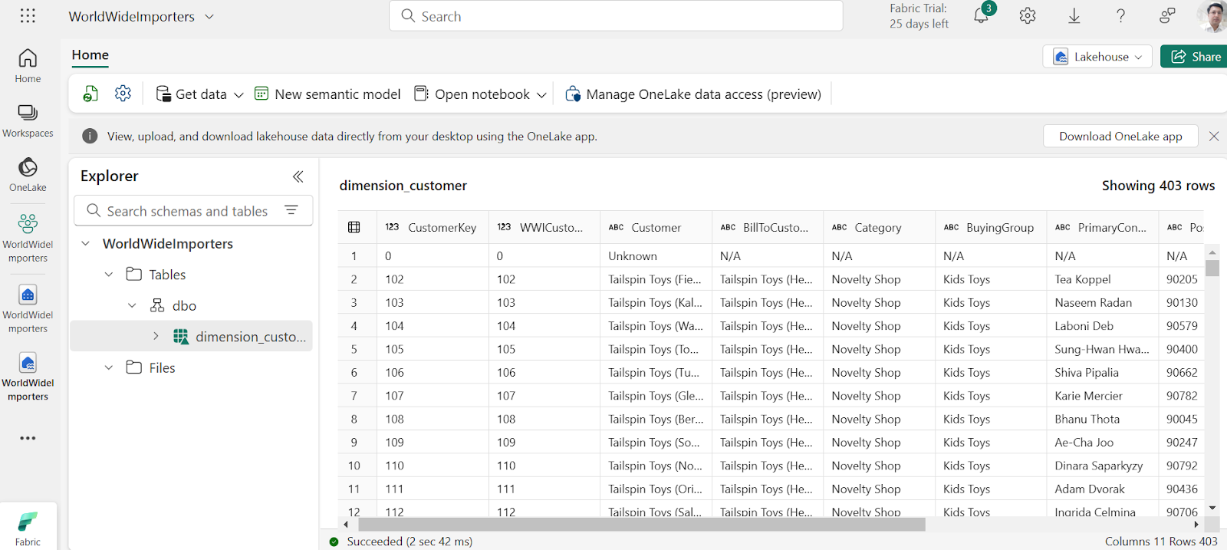
Task: Open OneLake in left navigation
Action: (x=28, y=175)
